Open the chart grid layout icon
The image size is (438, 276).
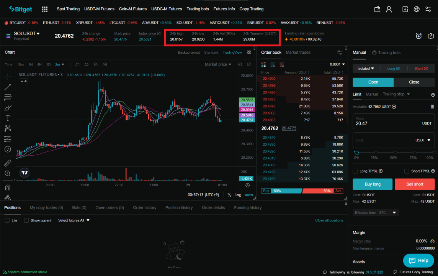click(248, 53)
